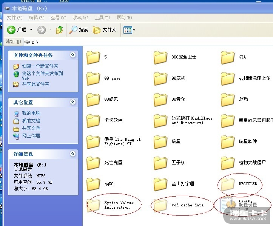
Task: Select the vod_cache_data folder
Action: point(179,206)
